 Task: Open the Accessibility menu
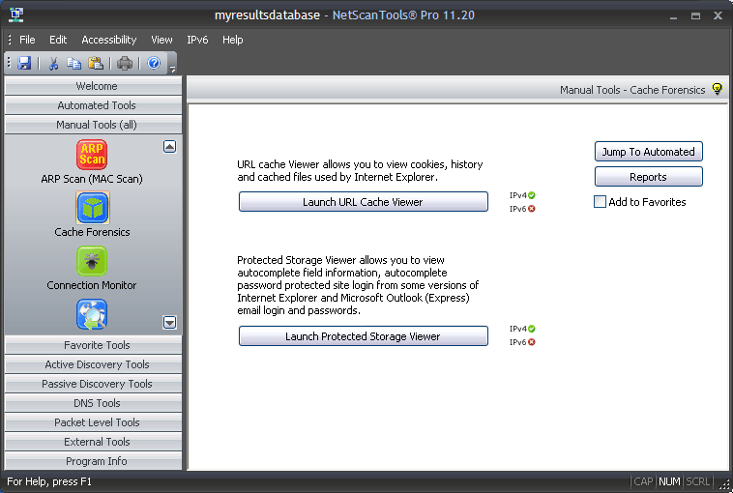pos(109,40)
